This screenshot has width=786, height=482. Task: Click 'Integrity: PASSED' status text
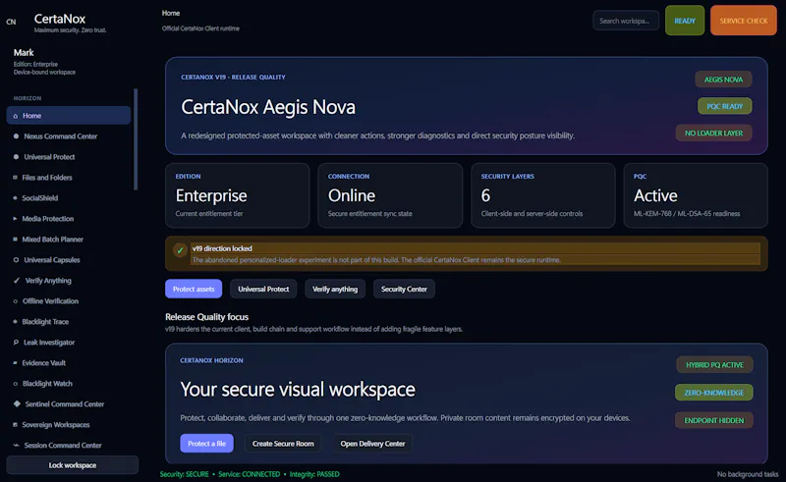[314, 474]
